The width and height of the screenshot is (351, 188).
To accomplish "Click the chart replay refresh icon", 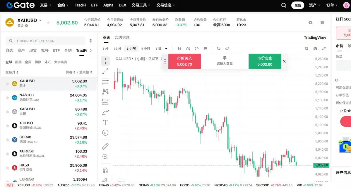I will 196,48.
